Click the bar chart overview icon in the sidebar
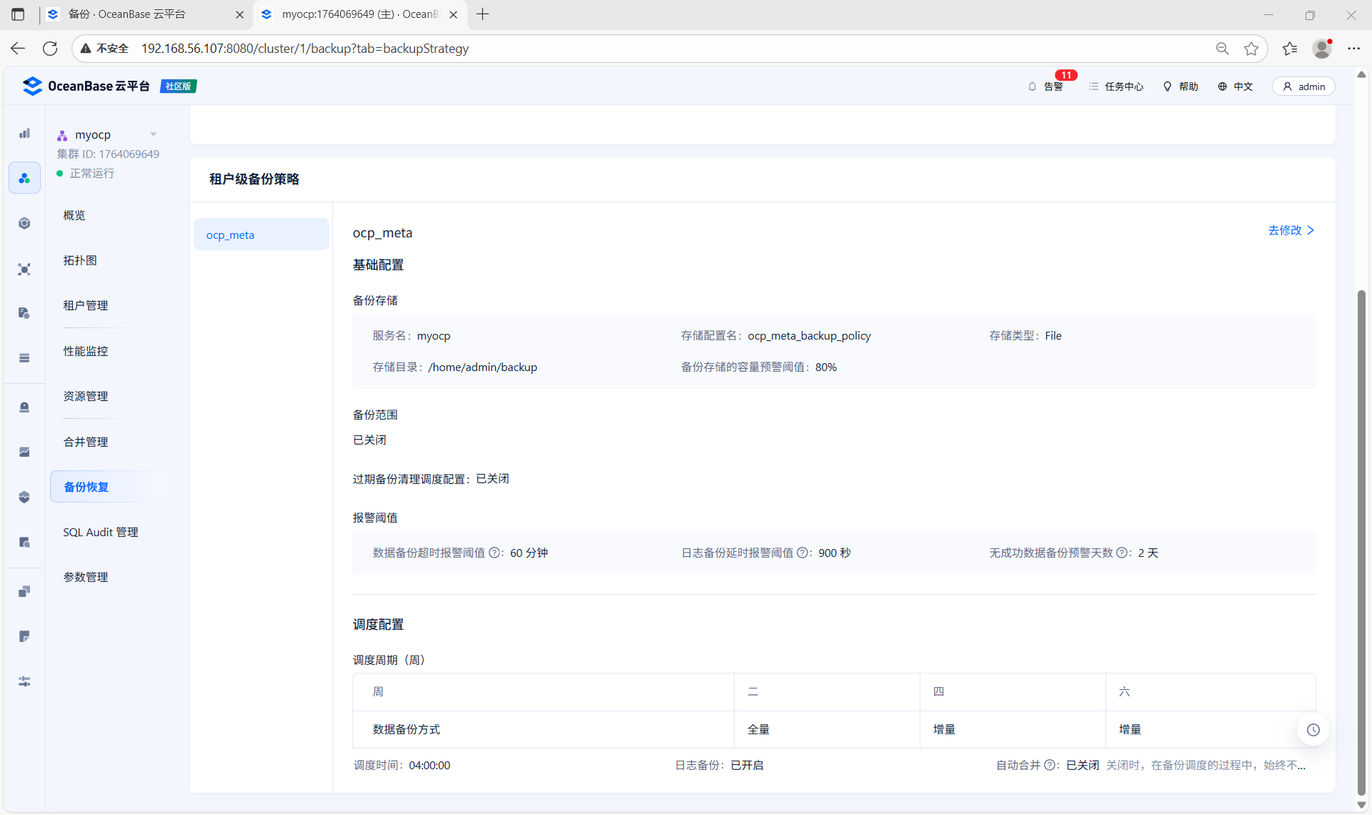Image resolution: width=1372 pixels, height=815 pixels. [24, 133]
